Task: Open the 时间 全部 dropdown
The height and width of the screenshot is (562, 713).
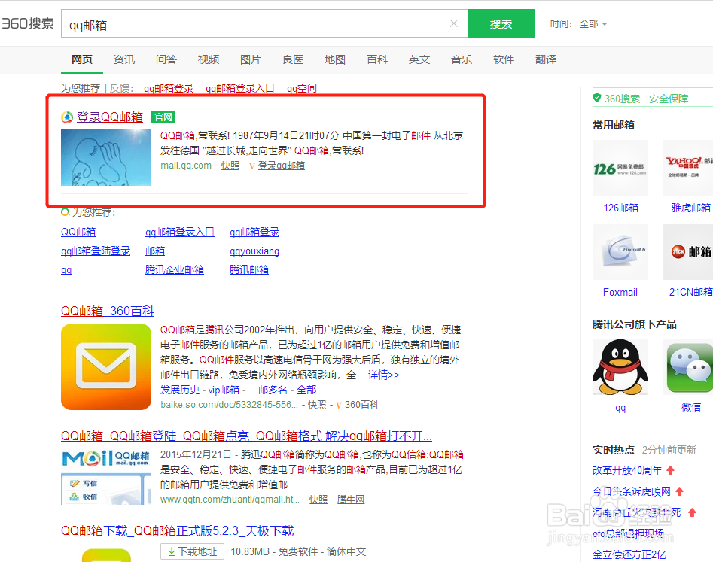Action: coord(593,23)
